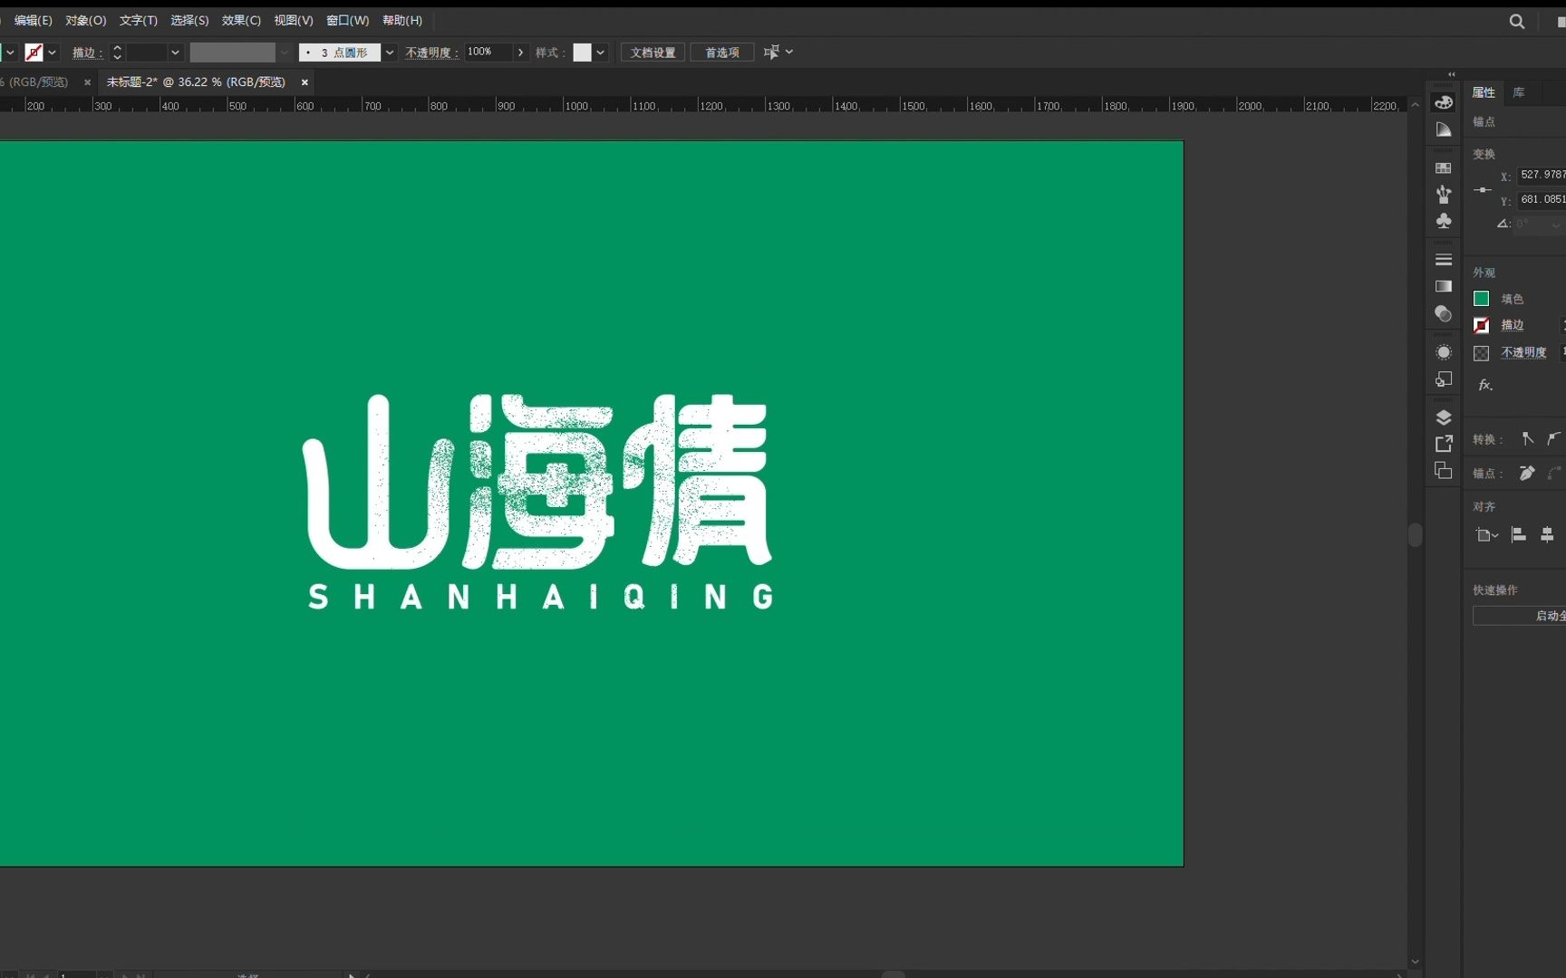Click the Stroke none swatch in Appearance
Viewport: 1566px width, 978px height.
coord(1482,325)
